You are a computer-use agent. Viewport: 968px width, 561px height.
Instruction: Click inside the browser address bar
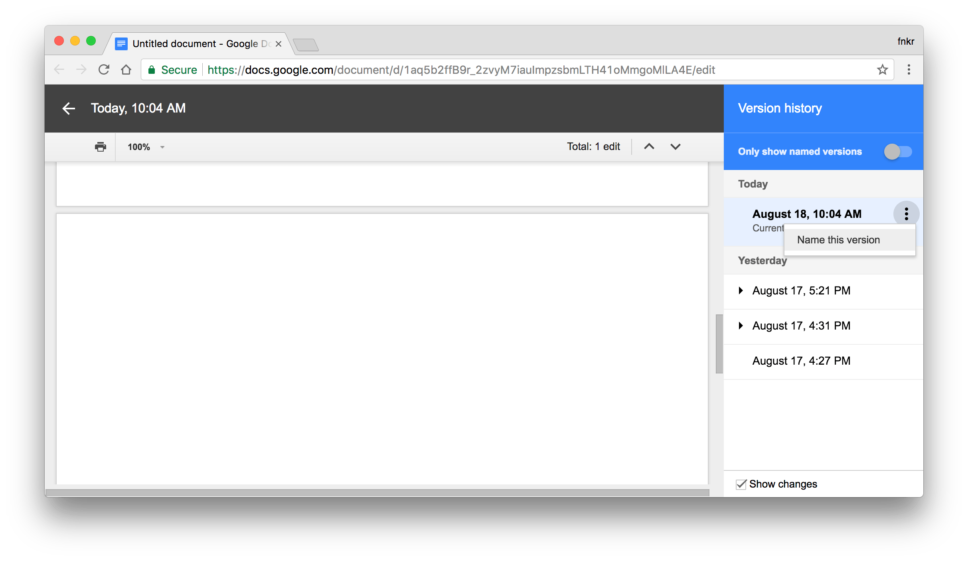coord(479,69)
